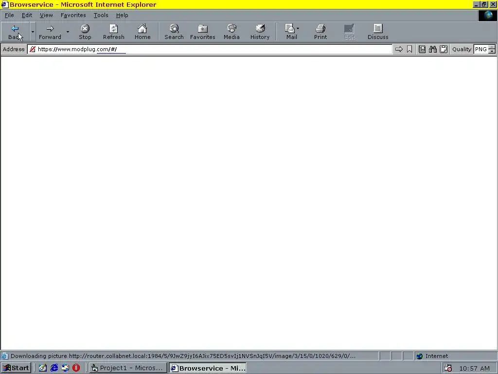Click the Forward toolbar button

click(50, 32)
